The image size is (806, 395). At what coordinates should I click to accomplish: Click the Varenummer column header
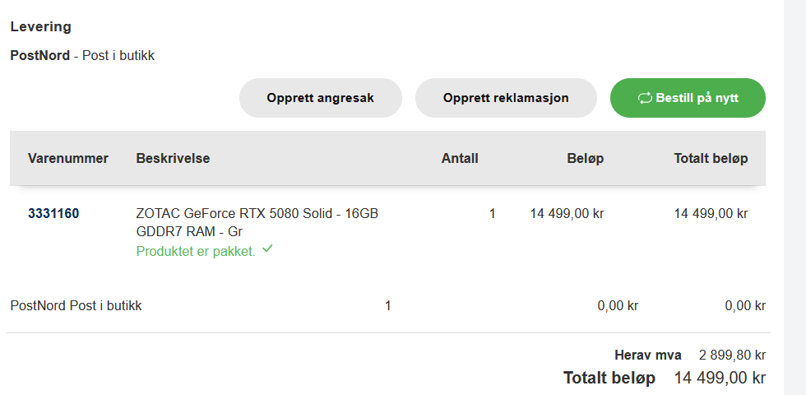click(x=67, y=158)
